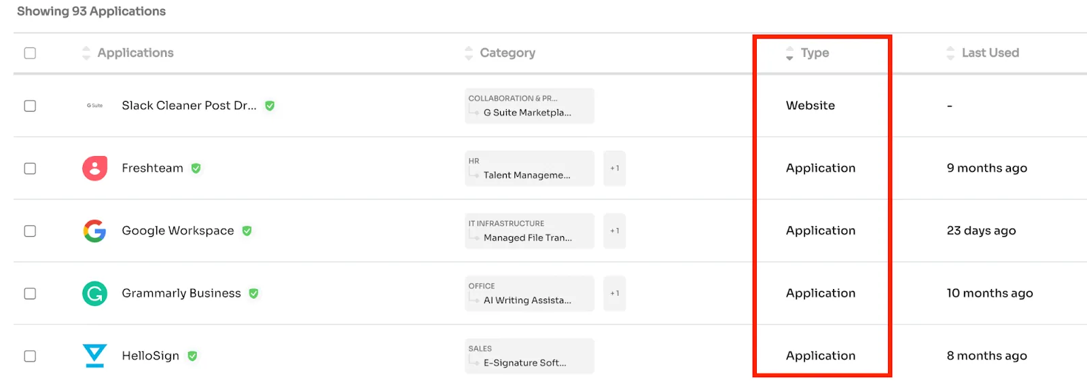Click the 23 days ago value

point(982,231)
